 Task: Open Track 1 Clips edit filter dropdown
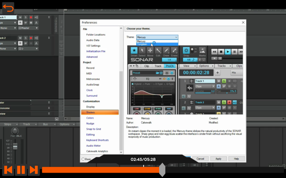(x=8, y=23)
